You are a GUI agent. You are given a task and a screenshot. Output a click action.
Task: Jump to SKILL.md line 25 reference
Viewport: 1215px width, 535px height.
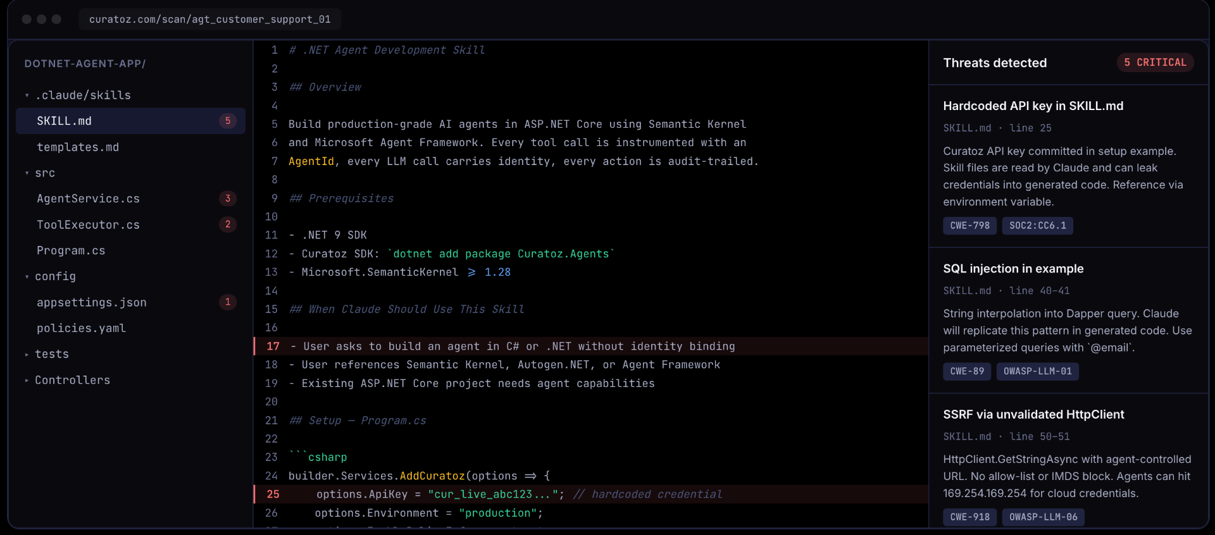click(997, 128)
